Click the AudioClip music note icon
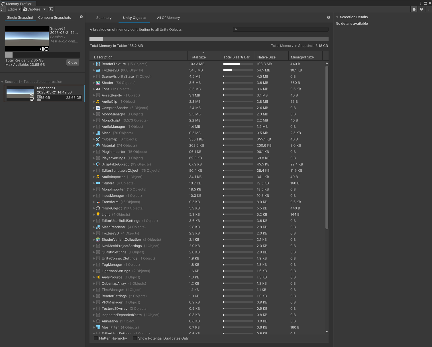Image resolution: width=432 pixels, height=347 pixels. [x=98, y=102]
